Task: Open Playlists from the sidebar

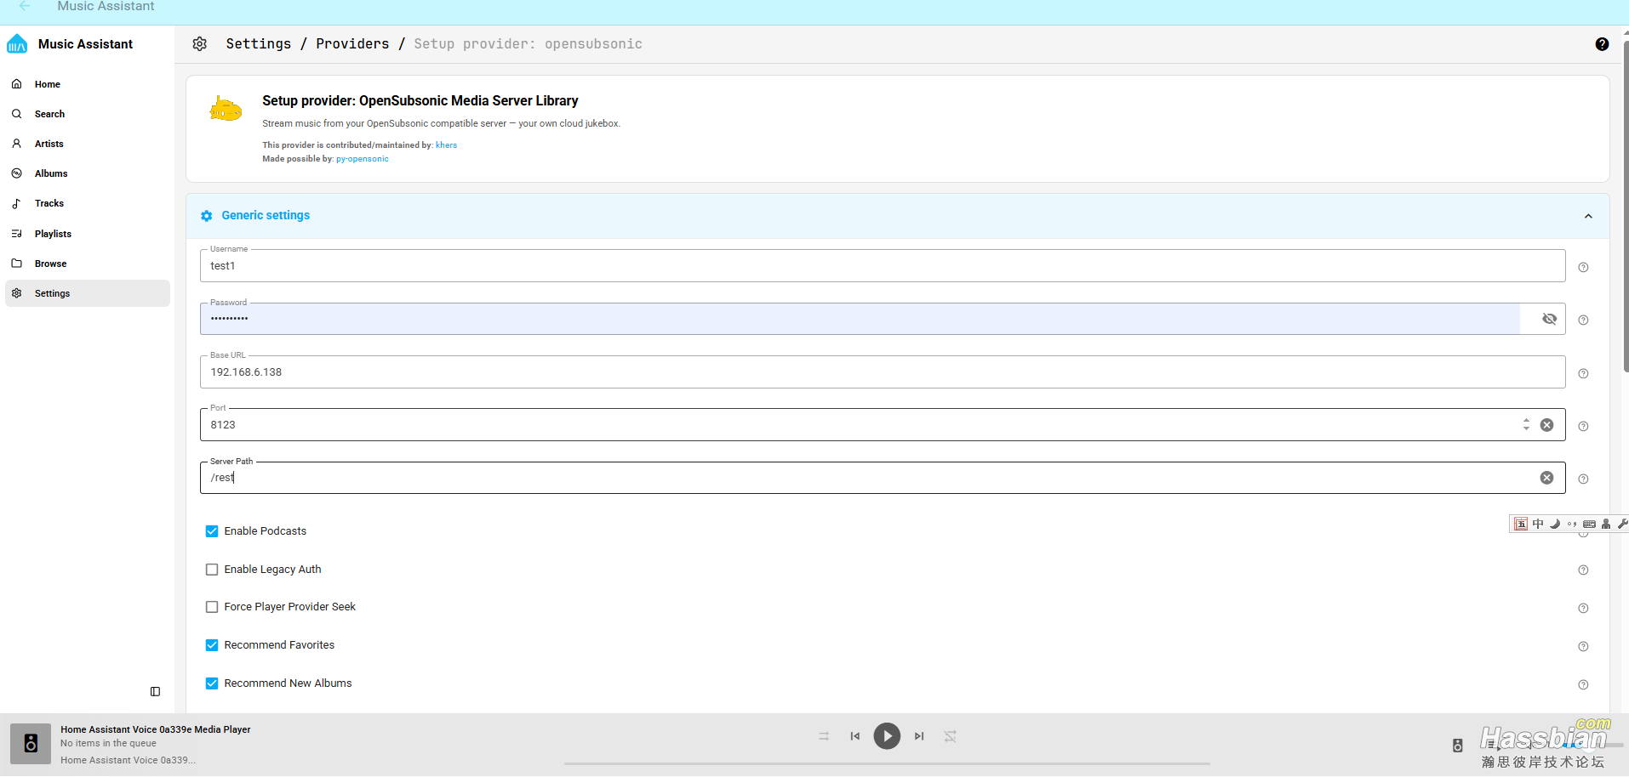Action: (53, 234)
